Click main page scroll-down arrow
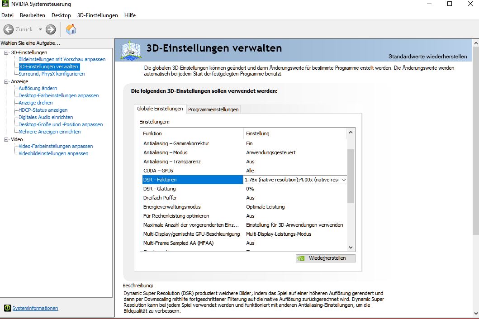Image resolution: width=479 pixels, height=319 pixels. point(476,314)
